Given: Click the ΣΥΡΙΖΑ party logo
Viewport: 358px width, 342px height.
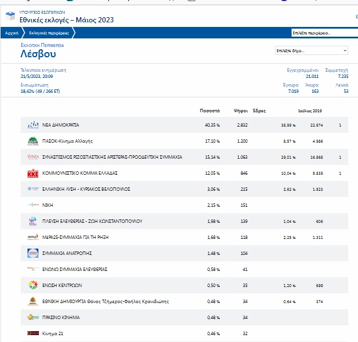Looking at the screenshot, I should coord(33,157).
